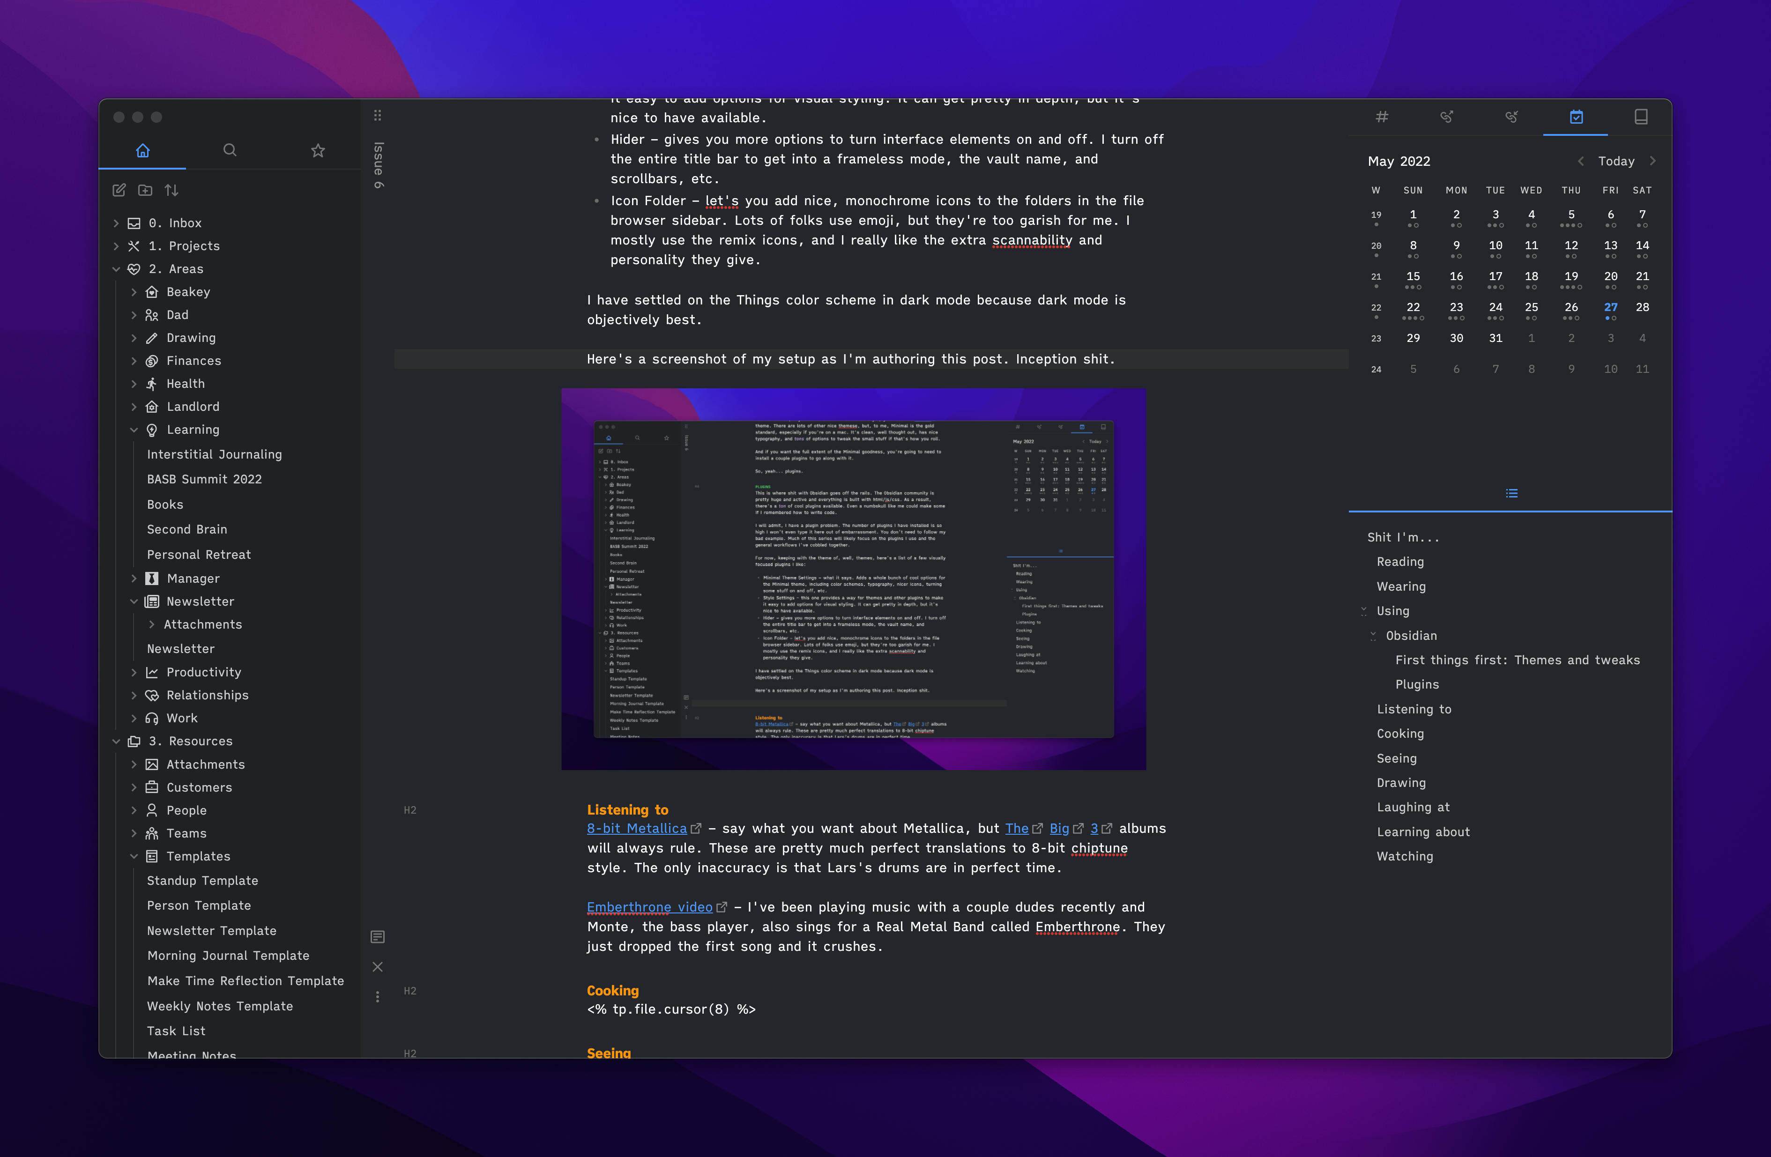Viewport: 1771px width, 1157px height.
Task: Jump to Plugins in the outline
Action: point(1417,685)
